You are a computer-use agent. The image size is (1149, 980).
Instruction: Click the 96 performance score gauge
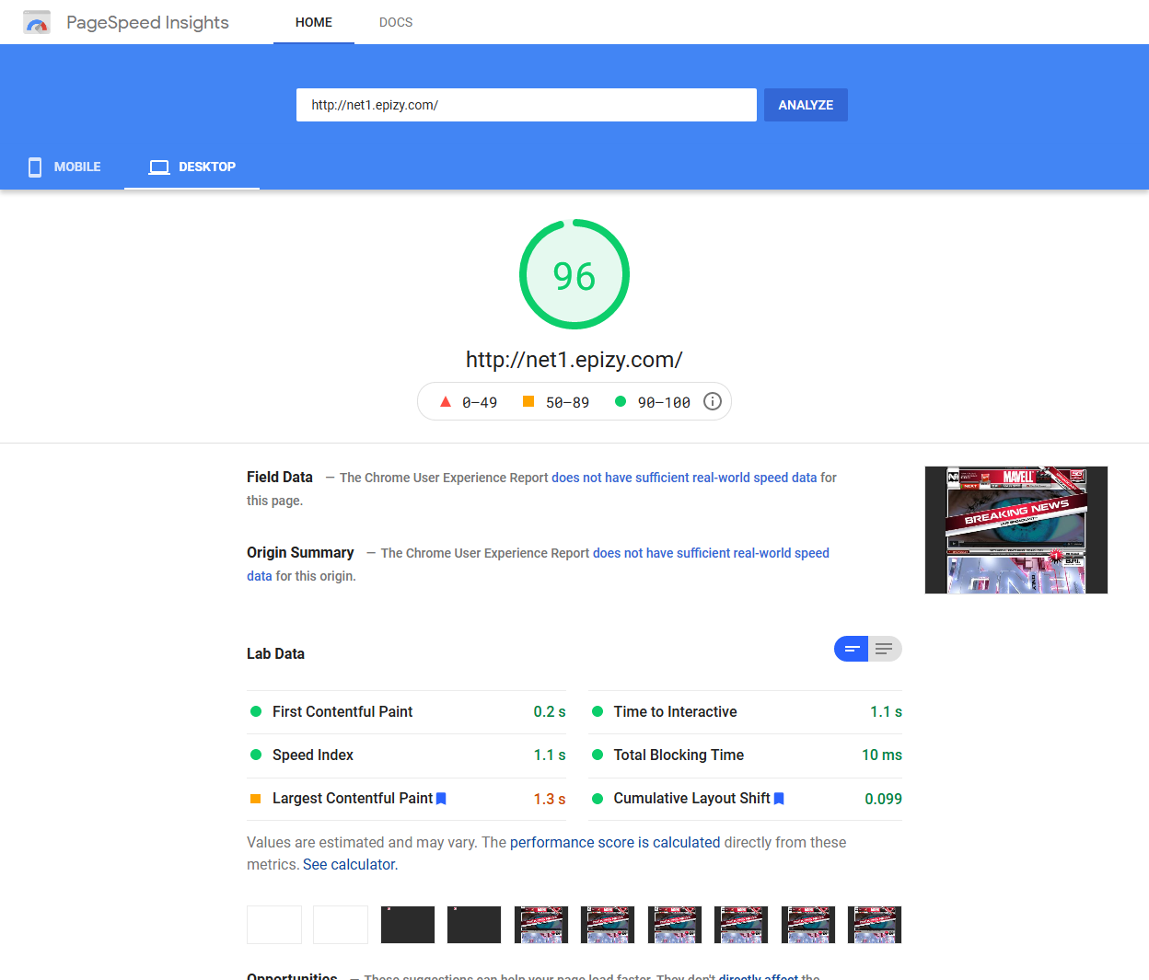(x=574, y=274)
